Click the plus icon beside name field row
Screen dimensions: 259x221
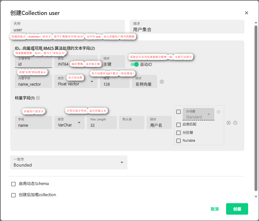click(228, 123)
